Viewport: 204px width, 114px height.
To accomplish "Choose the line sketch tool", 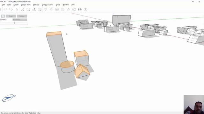I will 23,9.
